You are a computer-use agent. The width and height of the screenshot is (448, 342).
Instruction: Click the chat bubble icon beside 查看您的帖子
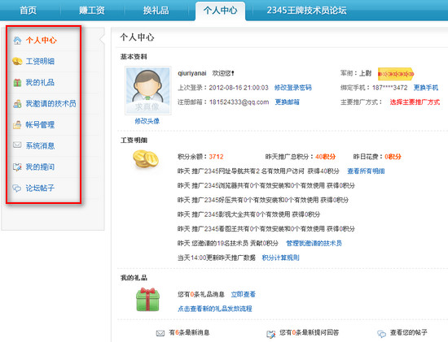382,334
